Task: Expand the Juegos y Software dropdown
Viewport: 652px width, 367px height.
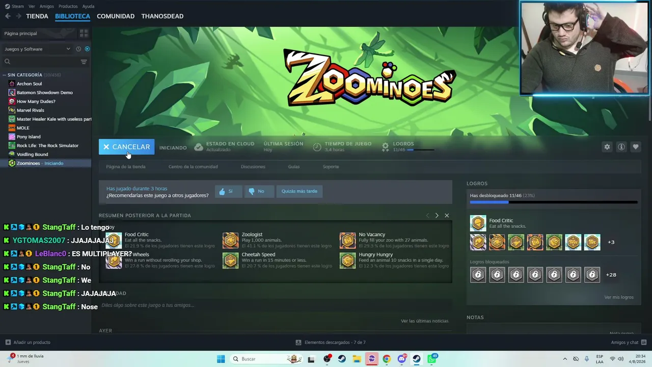Action: pyautogui.click(x=37, y=49)
